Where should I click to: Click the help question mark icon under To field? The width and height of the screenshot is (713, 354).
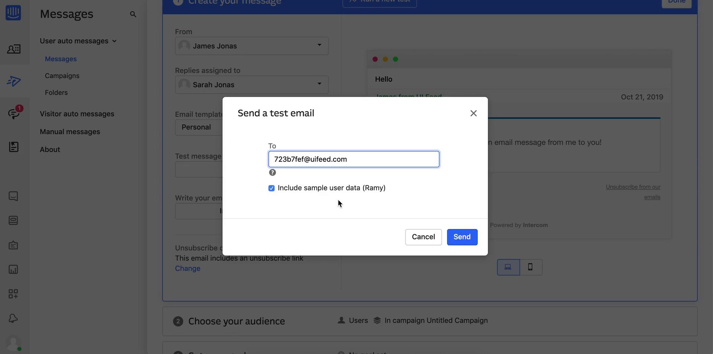pos(273,173)
